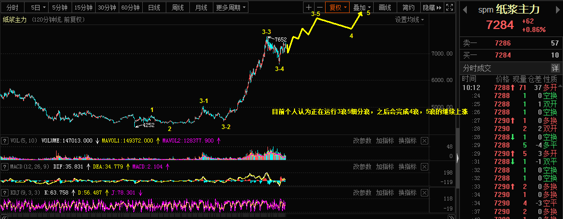Toggle 简约 simple mode
Image resolution: width=563 pixels, height=219 pixels.
tap(409, 7)
